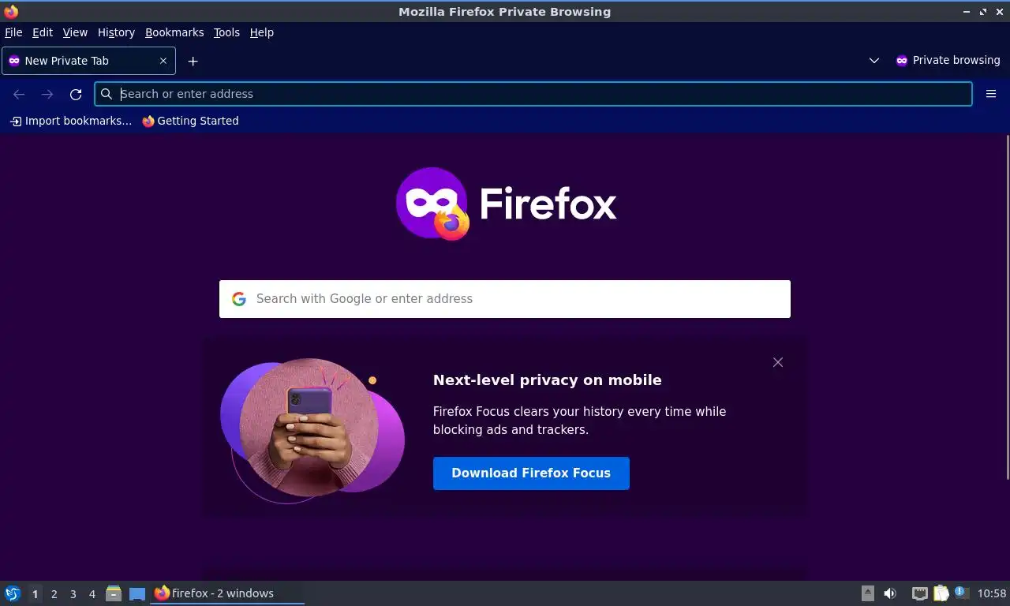
Task: Click the page vertical scrollbar
Action: pos(1006,308)
